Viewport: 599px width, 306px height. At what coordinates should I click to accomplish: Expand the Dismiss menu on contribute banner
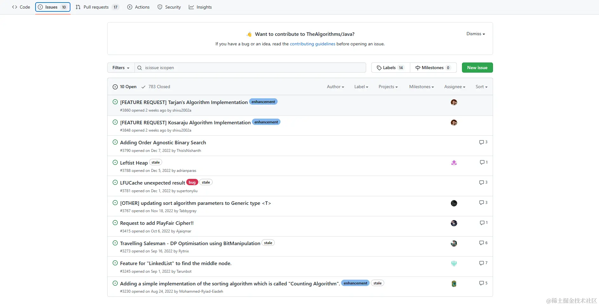(x=476, y=34)
